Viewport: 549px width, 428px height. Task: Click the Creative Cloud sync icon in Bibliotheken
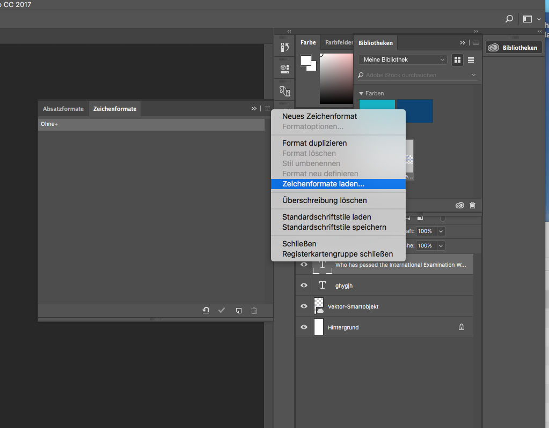coord(459,205)
